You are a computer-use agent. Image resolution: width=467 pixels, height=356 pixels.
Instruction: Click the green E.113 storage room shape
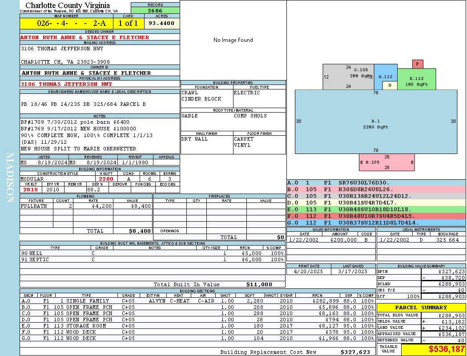tap(416, 79)
